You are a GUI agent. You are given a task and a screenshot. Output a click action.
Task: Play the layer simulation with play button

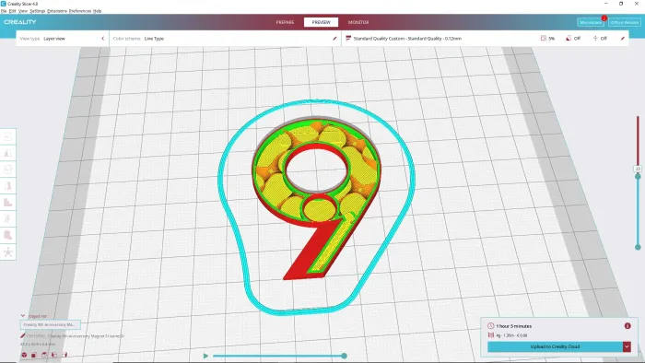pos(205,356)
